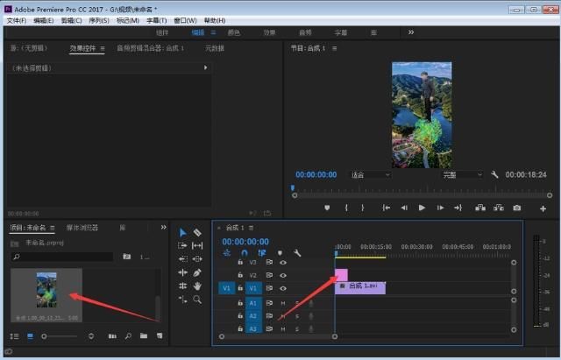Mute audio track A1 with M button

coord(283,303)
